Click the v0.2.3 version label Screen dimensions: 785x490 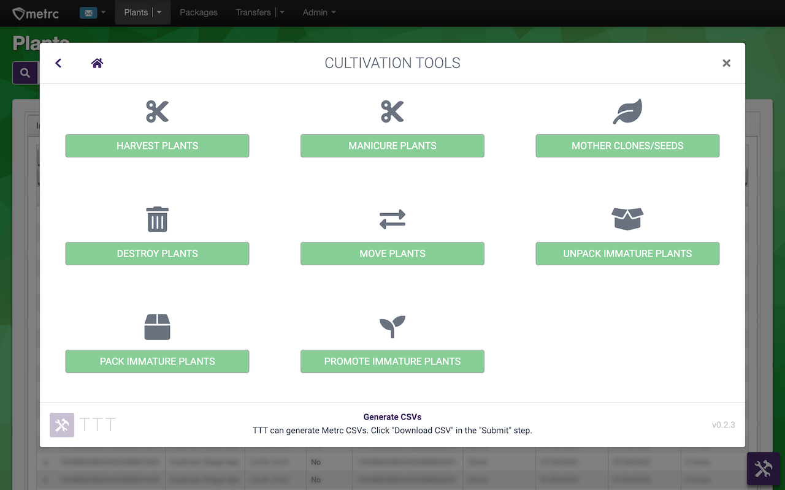724,424
